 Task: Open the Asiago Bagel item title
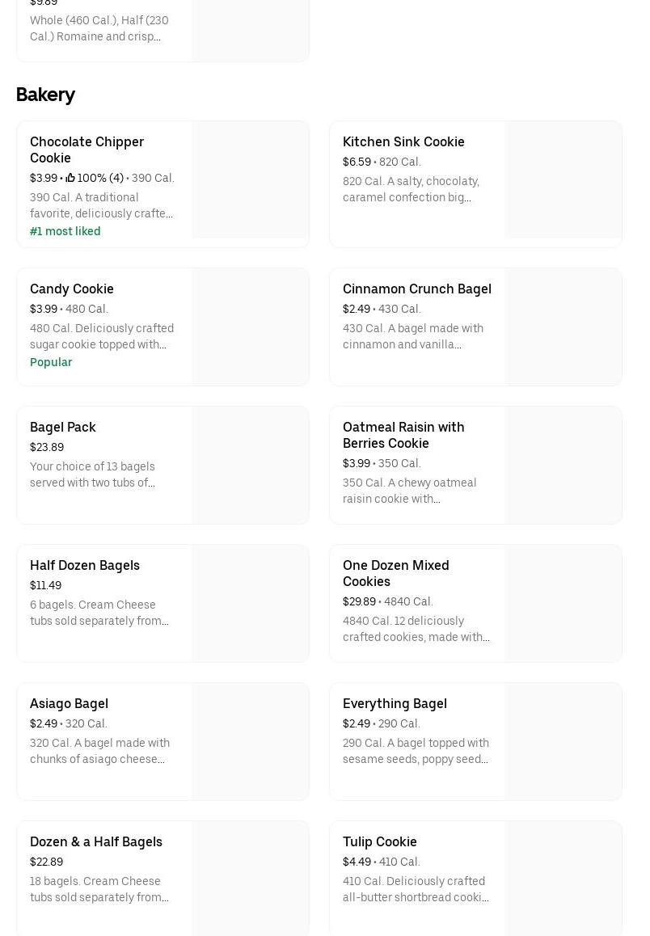tap(69, 703)
